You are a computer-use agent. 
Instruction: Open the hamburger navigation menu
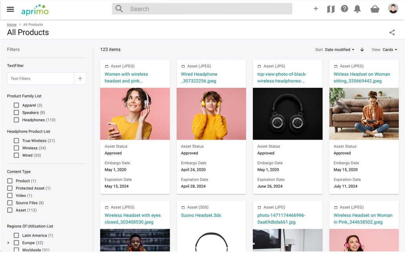point(11,9)
